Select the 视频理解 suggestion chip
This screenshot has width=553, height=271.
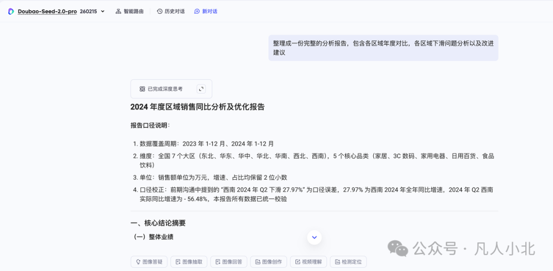(x=308, y=262)
